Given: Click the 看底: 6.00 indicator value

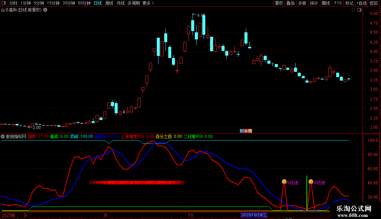Looking at the screenshot, I should pyautogui.click(x=59, y=136).
